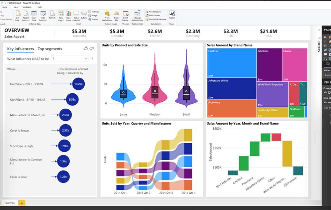This screenshot has height=210, width=331.
Task: Click the help question mark beside NSAT dropdown
Action: click(92, 59)
